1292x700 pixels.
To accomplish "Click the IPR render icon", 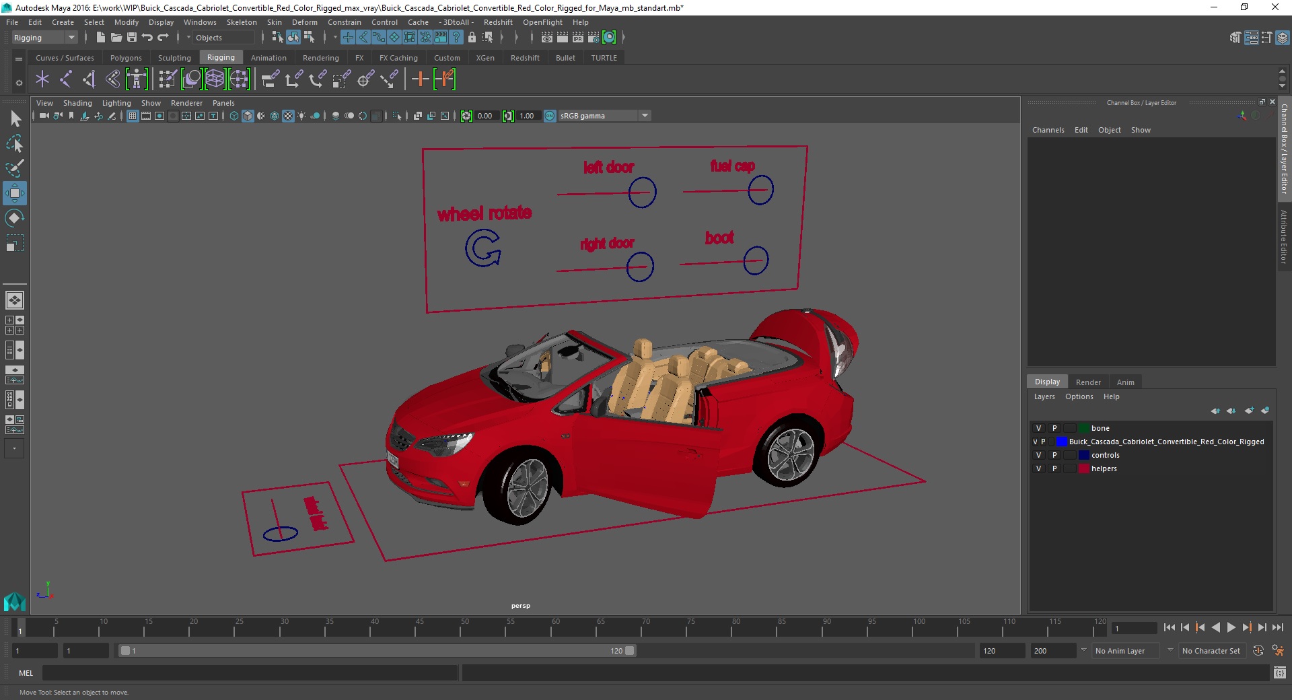I will [x=578, y=38].
